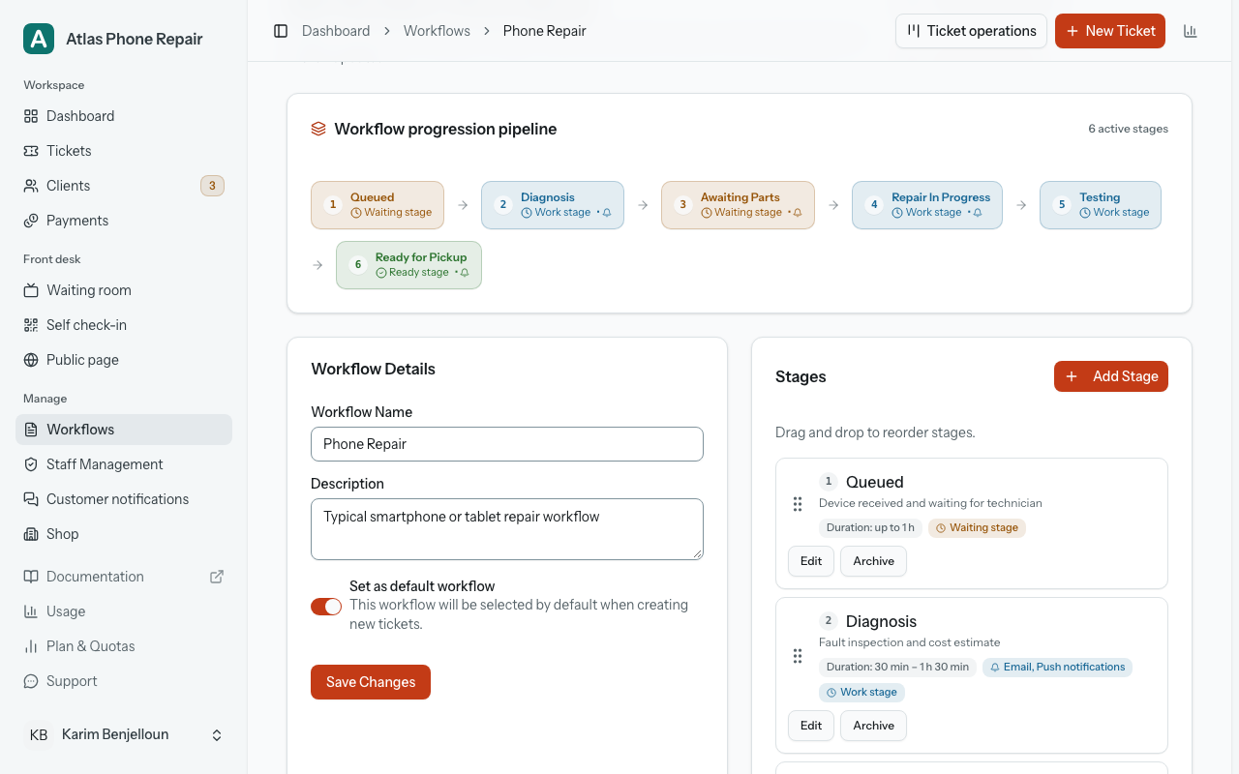The image size is (1239, 774).
Task: Focus the Workflow Name input field
Action: coord(507,444)
